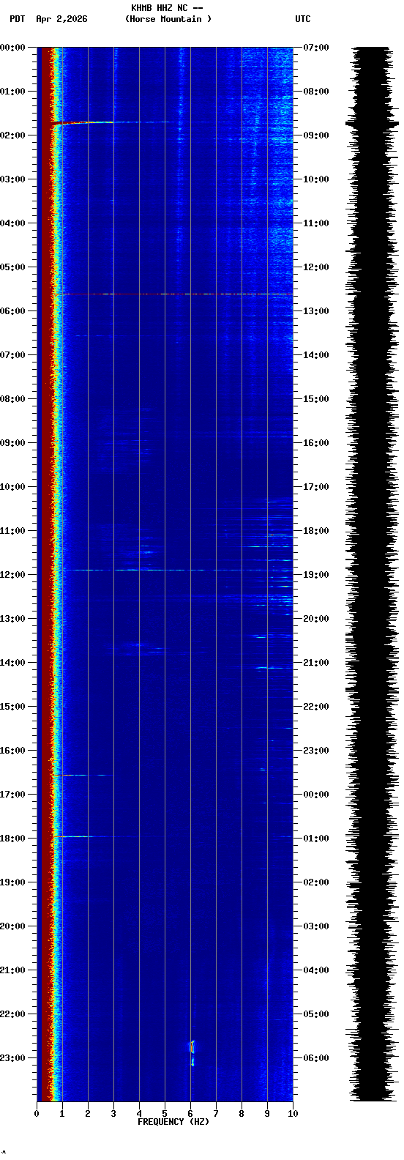Pick the 05:00 label on UTC axis
404x1160 pixels.
(315, 1014)
